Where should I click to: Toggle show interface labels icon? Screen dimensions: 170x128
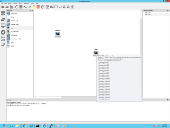point(21,7)
